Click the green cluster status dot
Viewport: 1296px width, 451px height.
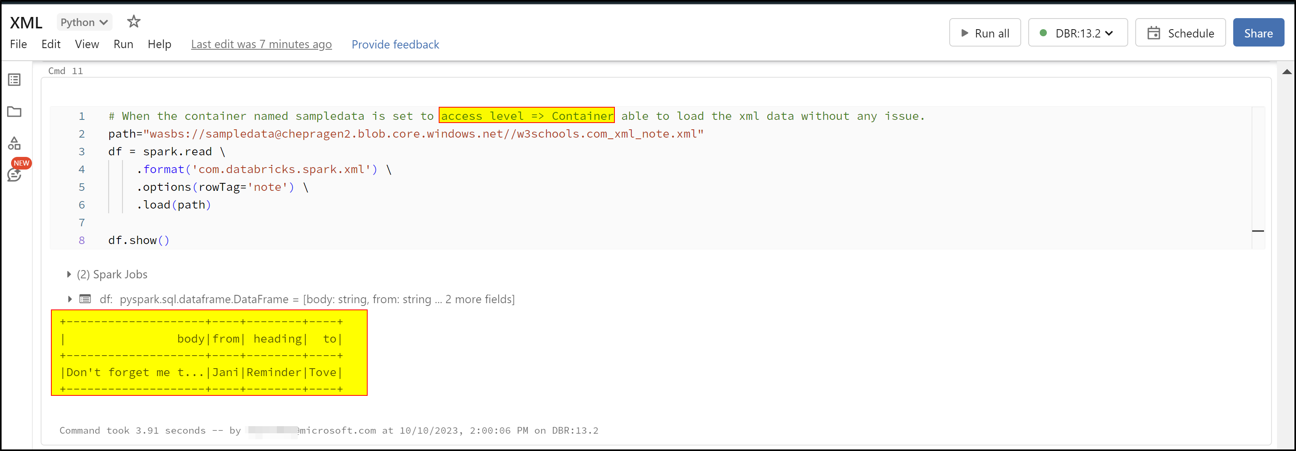point(1044,32)
